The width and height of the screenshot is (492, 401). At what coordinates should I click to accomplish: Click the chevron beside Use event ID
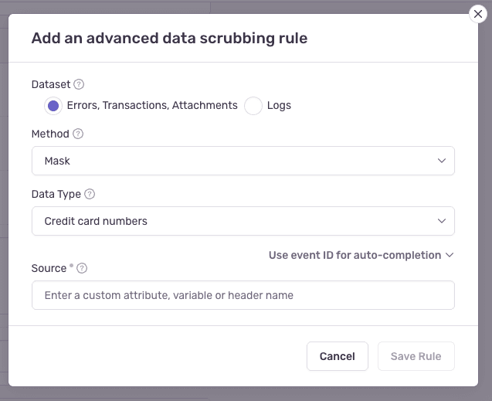tap(450, 255)
